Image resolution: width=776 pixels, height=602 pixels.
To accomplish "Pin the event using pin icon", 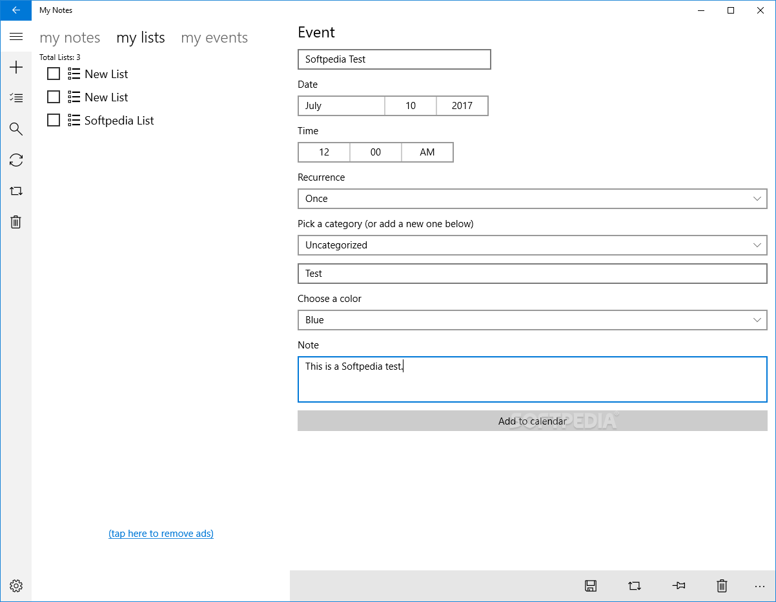I will click(x=679, y=586).
